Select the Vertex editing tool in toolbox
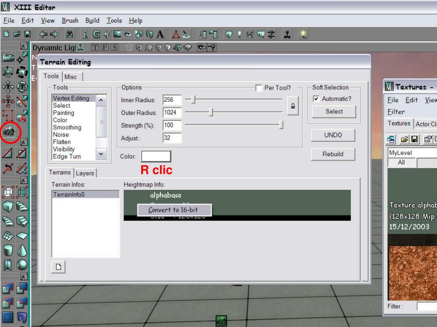The image size is (437, 327). point(22,57)
